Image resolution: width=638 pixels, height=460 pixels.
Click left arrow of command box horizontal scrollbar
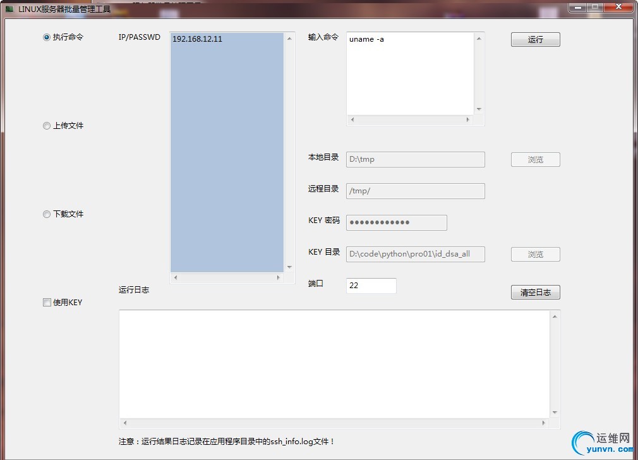(352, 119)
